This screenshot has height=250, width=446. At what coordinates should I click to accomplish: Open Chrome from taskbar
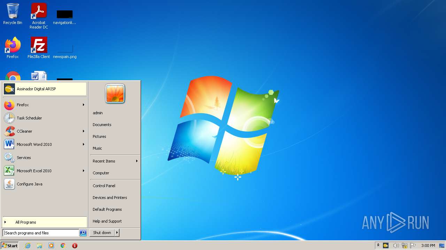[x=63, y=245]
